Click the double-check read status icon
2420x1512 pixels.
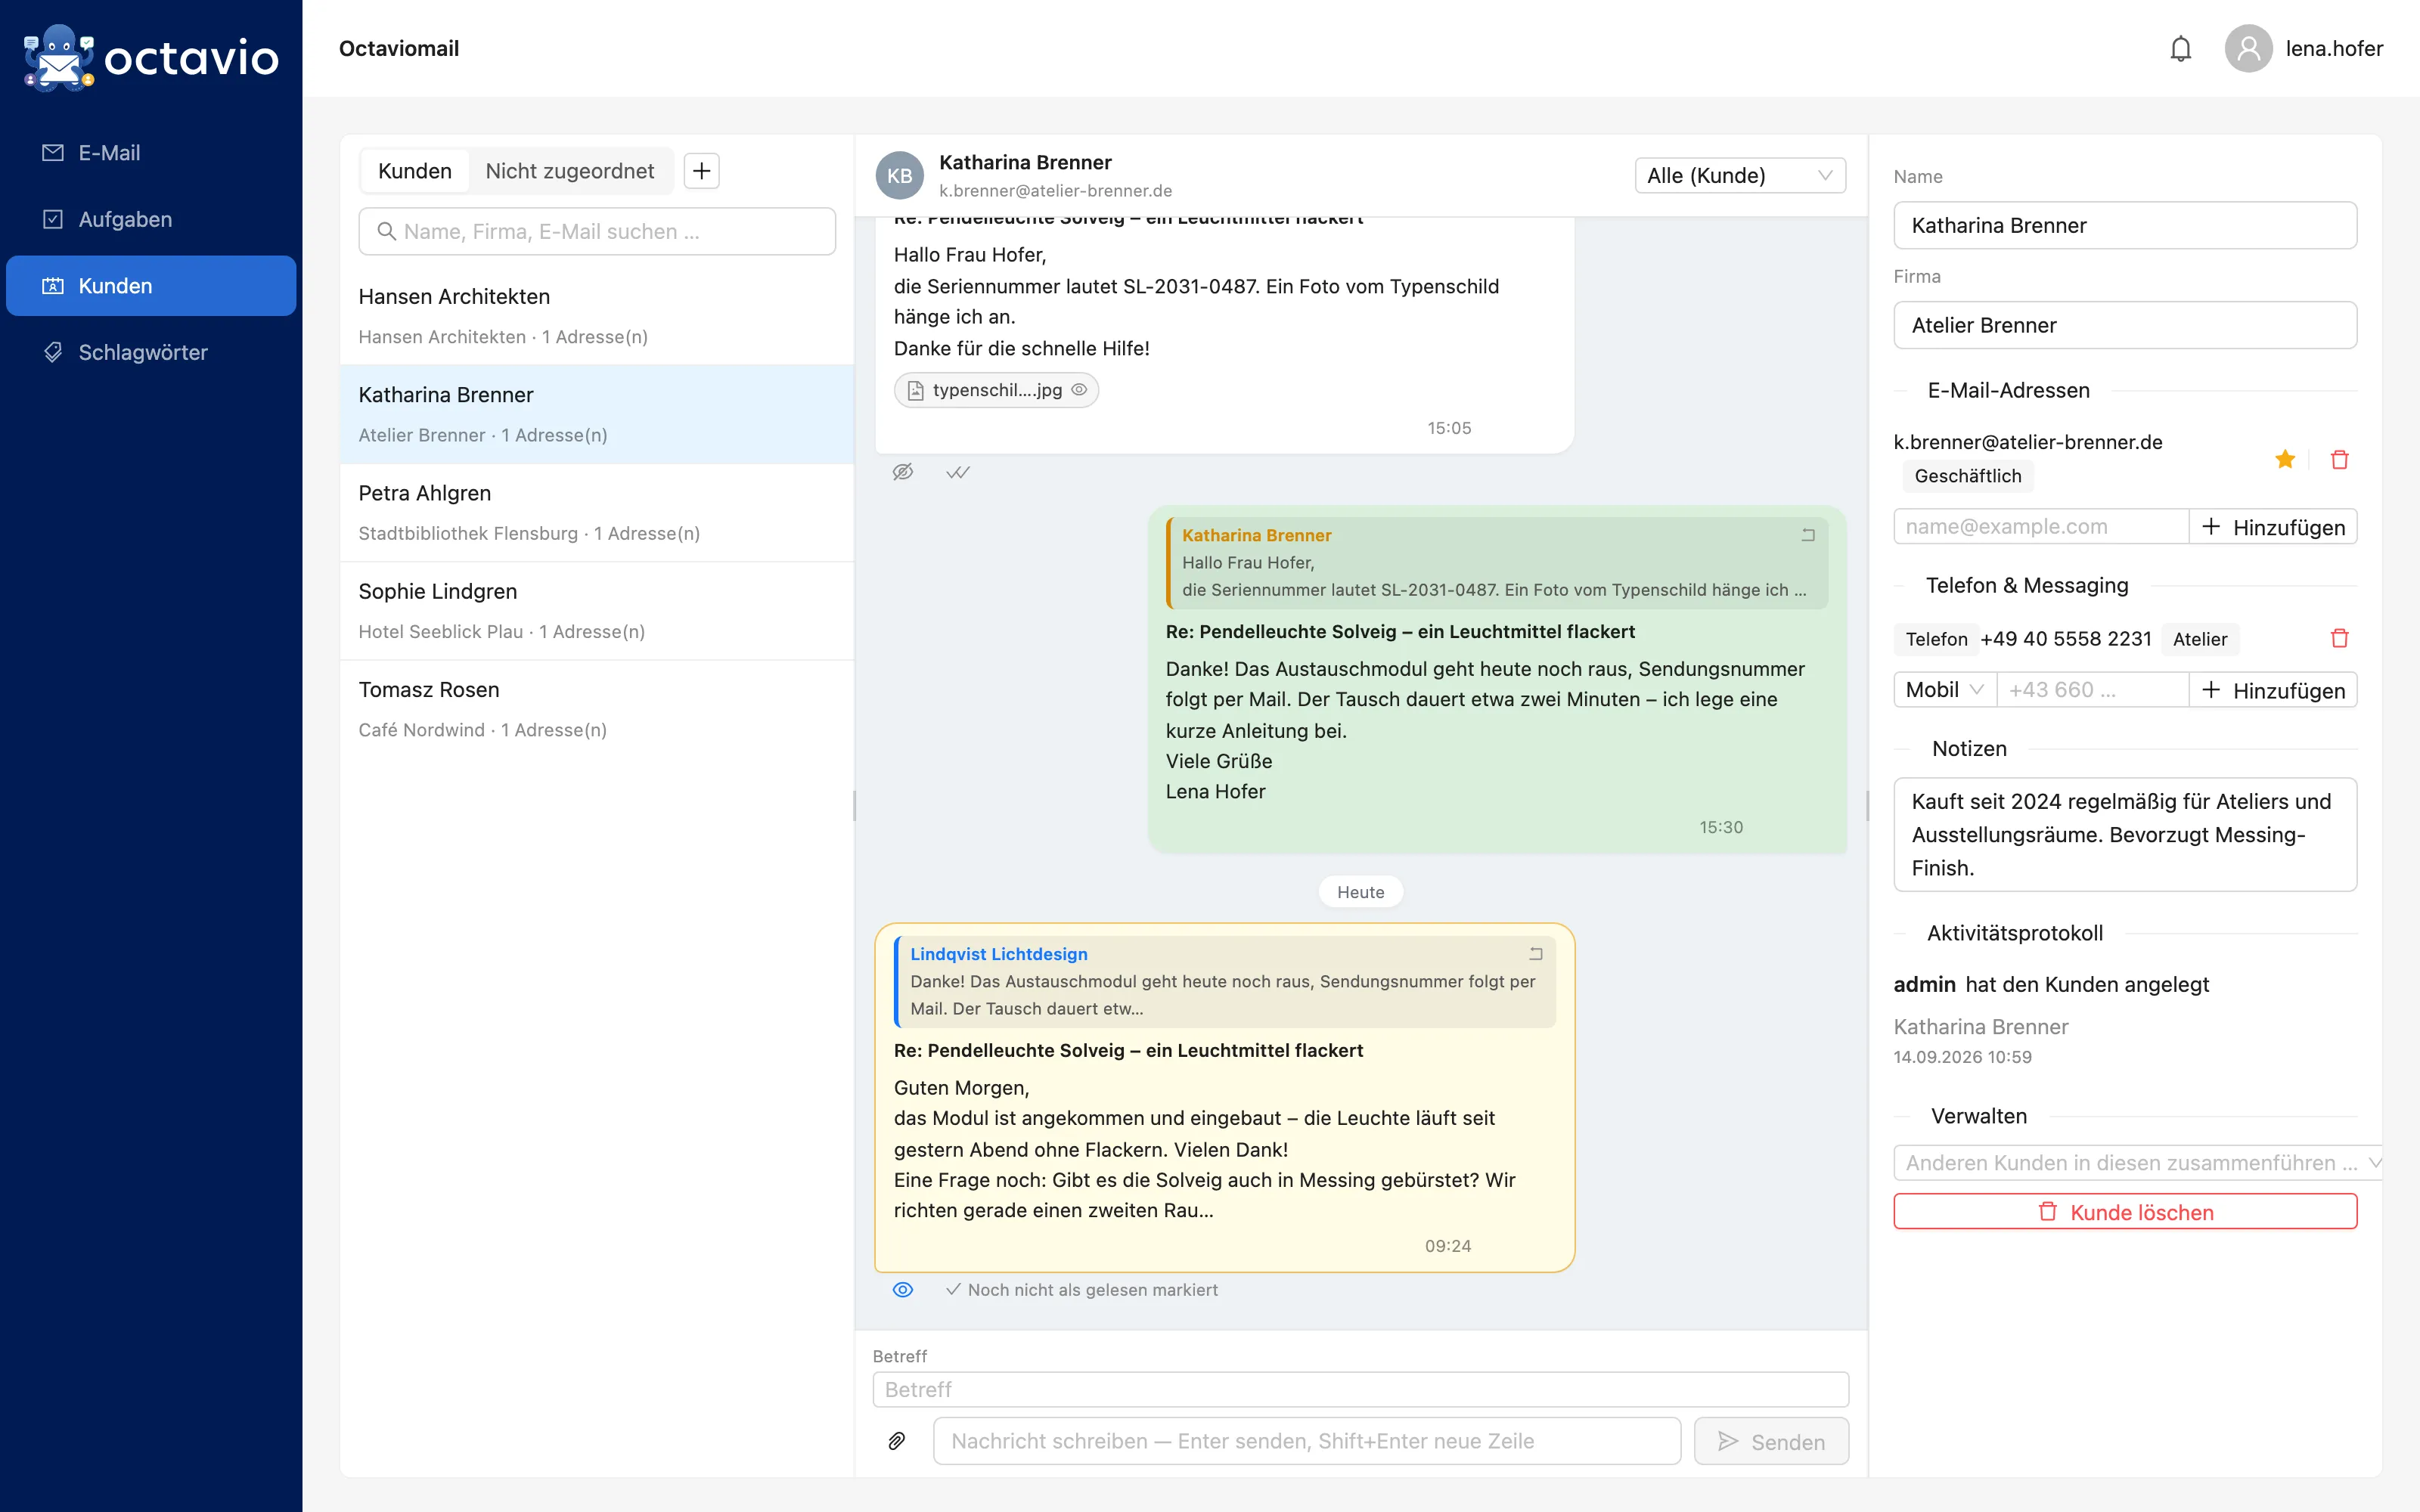[x=957, y=472]
